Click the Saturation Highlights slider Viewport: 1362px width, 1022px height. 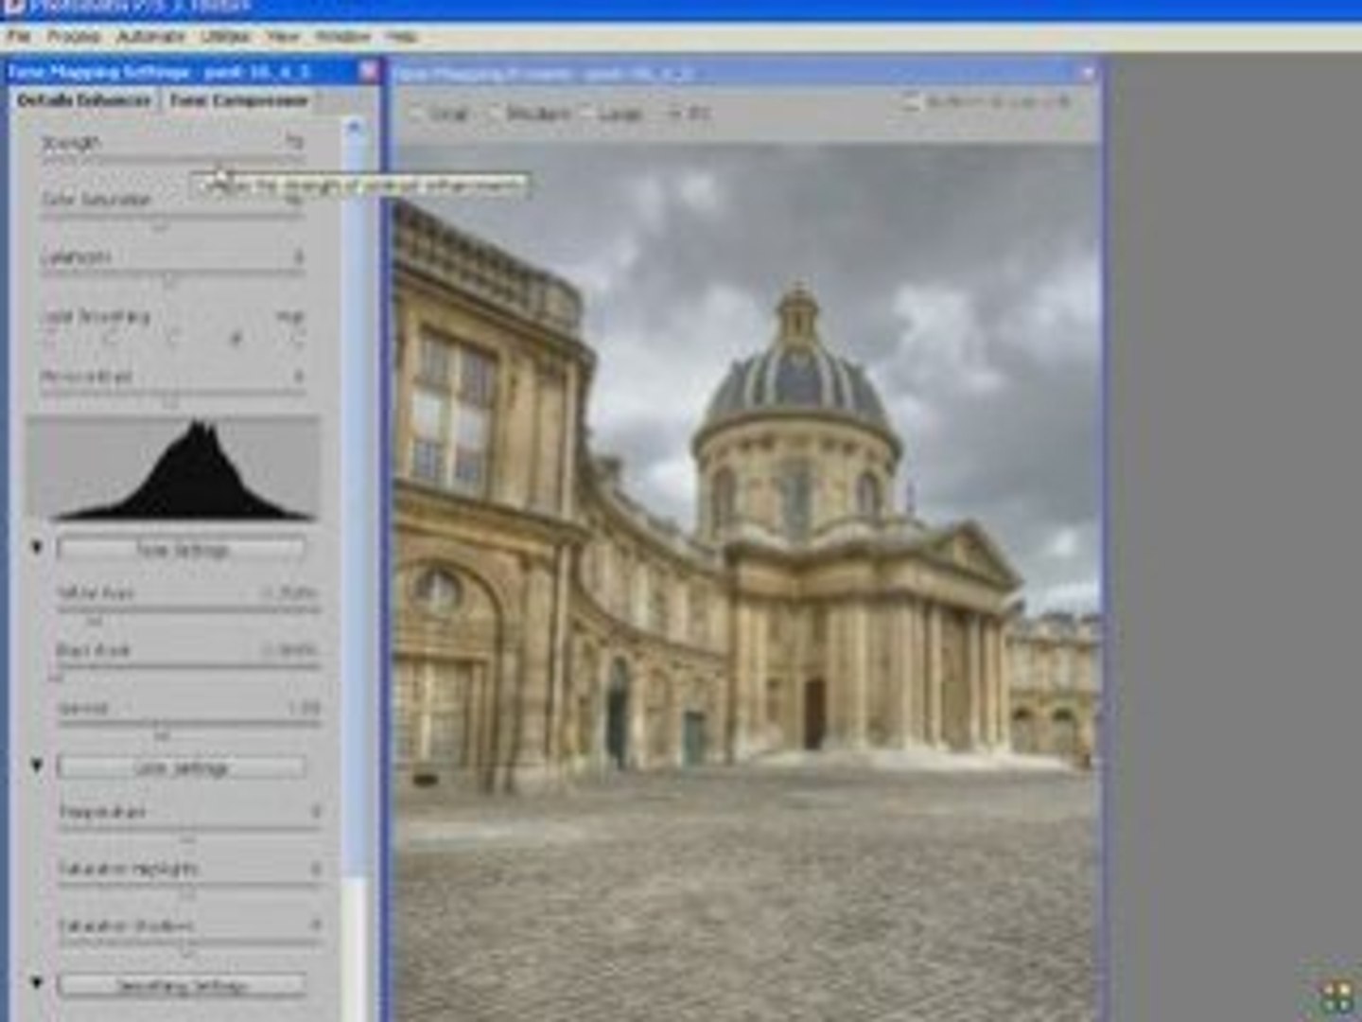(187, 890)
